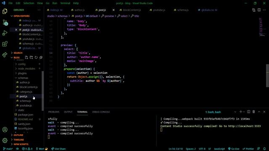
Task: Open errors and warnings status indicator
Action: click(x=27, y=149)
